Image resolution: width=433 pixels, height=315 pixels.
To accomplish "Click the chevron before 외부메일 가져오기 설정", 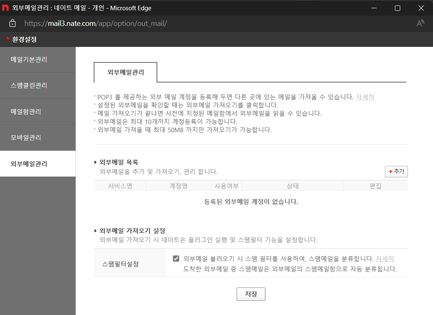I will pyautogui.click(x=95, y=232).
